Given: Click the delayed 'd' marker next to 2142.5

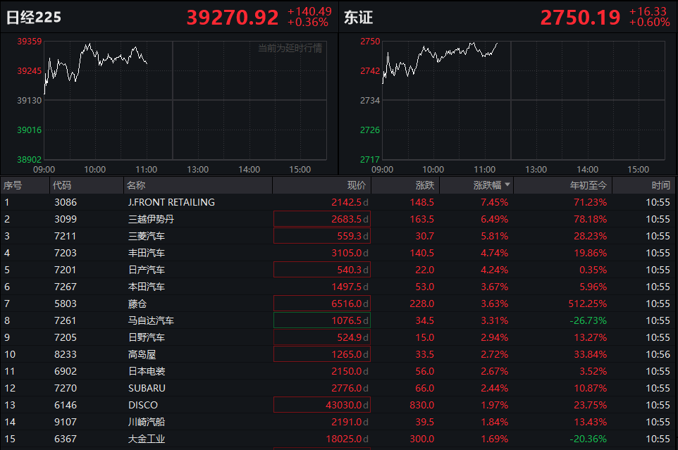Looking at the screenshot, I should tap(366, 203).
